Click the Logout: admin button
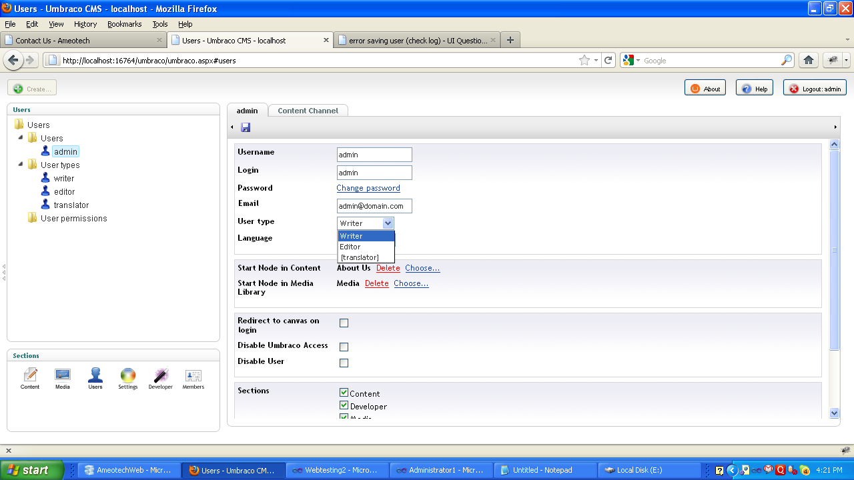 (815, 88)
